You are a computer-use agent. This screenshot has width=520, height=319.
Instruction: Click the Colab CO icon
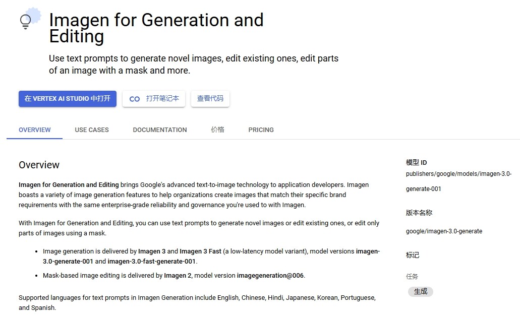(134, 99)
